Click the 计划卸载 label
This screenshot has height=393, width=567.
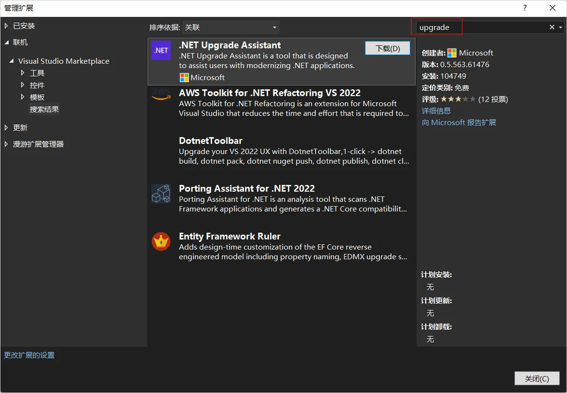[436, 327]
